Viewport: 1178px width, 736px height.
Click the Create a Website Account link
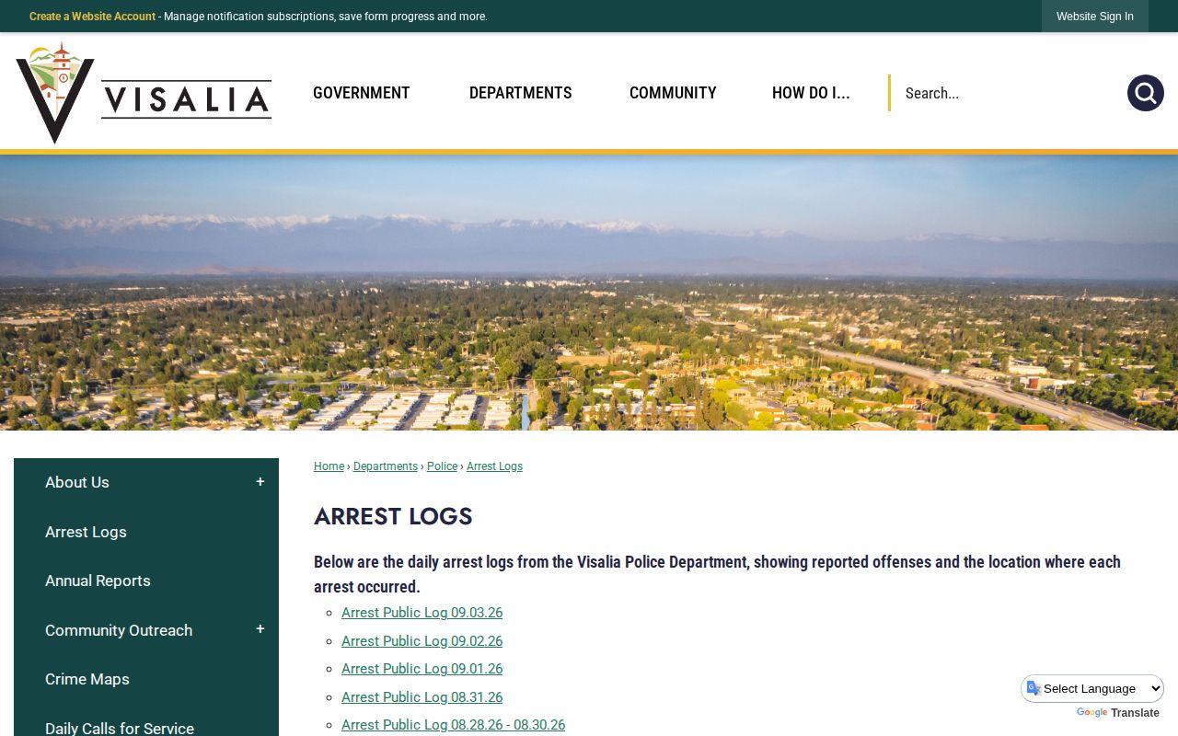[x=92, y=17]
